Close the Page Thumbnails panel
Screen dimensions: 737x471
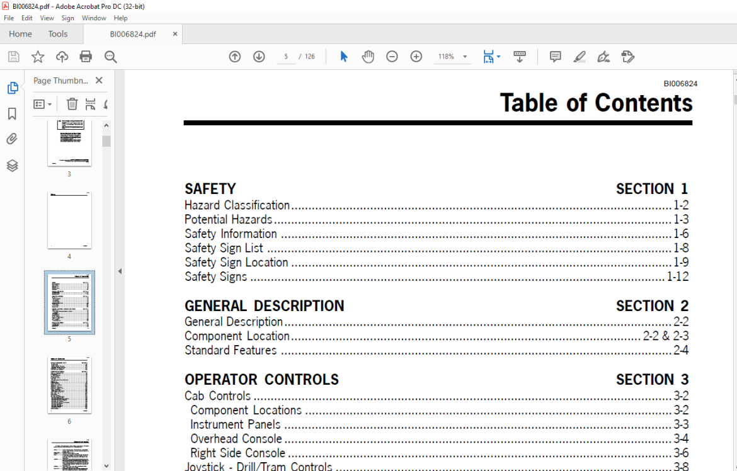pyautogui.click(x=99, y=81)
